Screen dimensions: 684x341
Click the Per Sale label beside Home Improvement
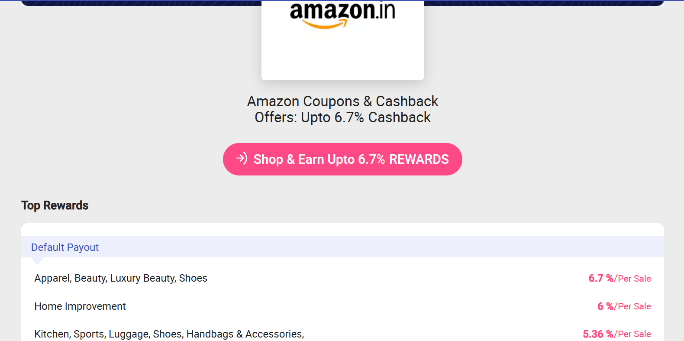pos(634,306)
